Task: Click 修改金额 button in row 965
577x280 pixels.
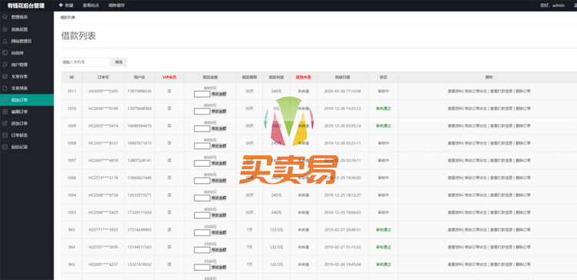Action: point(219,232)
